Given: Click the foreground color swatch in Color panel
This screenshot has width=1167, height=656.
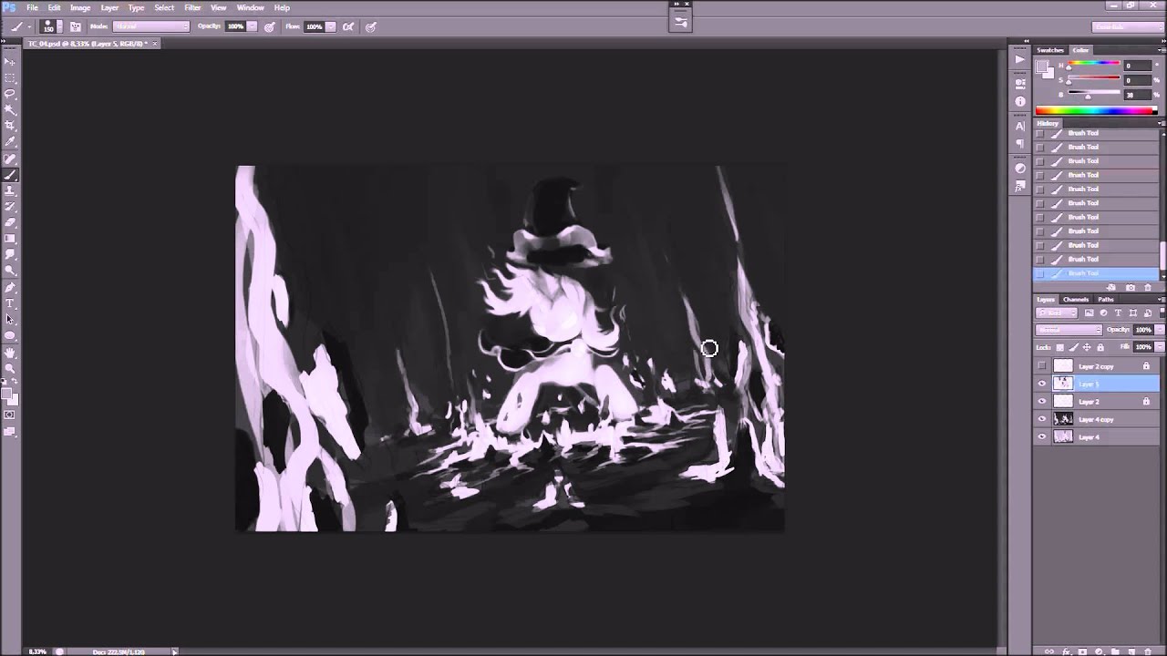Looking at the screenshot, I should [x=1043, y=67].
